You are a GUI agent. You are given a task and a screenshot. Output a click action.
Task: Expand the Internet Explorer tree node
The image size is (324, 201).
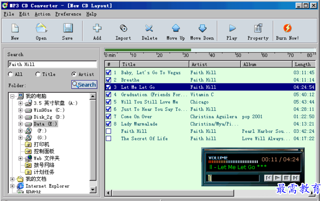coord(13,186)
